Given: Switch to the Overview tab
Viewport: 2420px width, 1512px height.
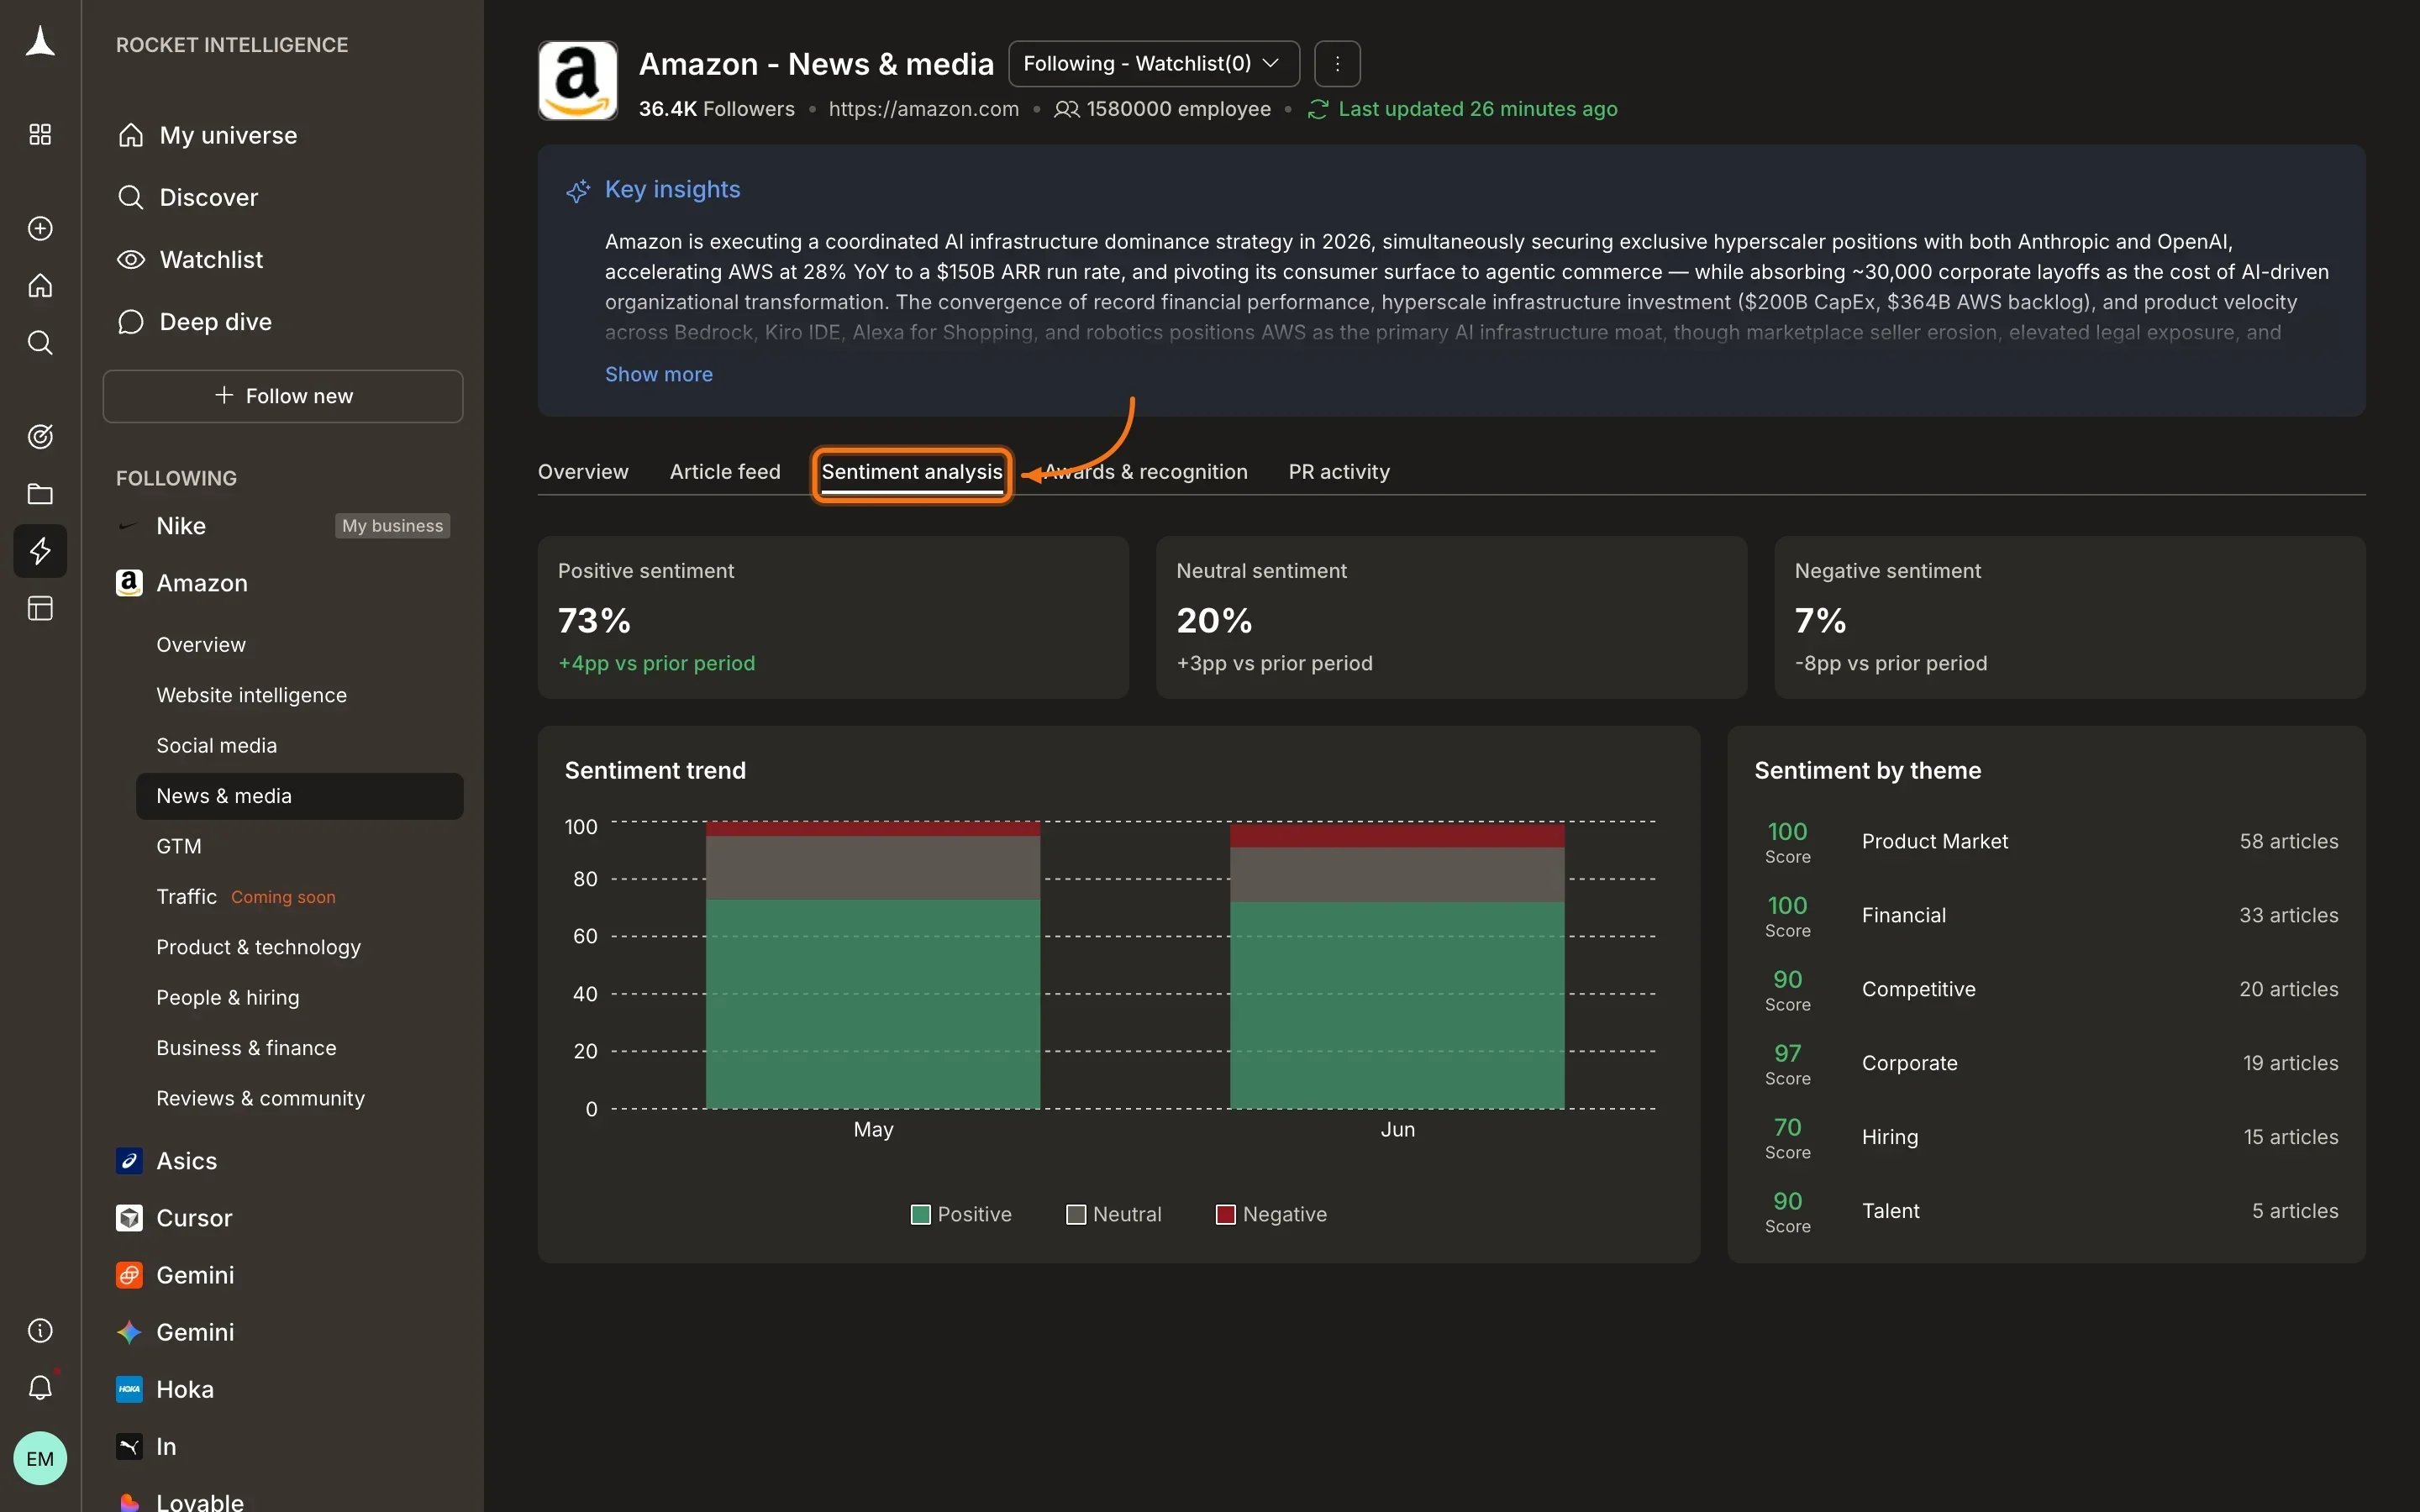Looking at the screenshot, I should (583, 472).
